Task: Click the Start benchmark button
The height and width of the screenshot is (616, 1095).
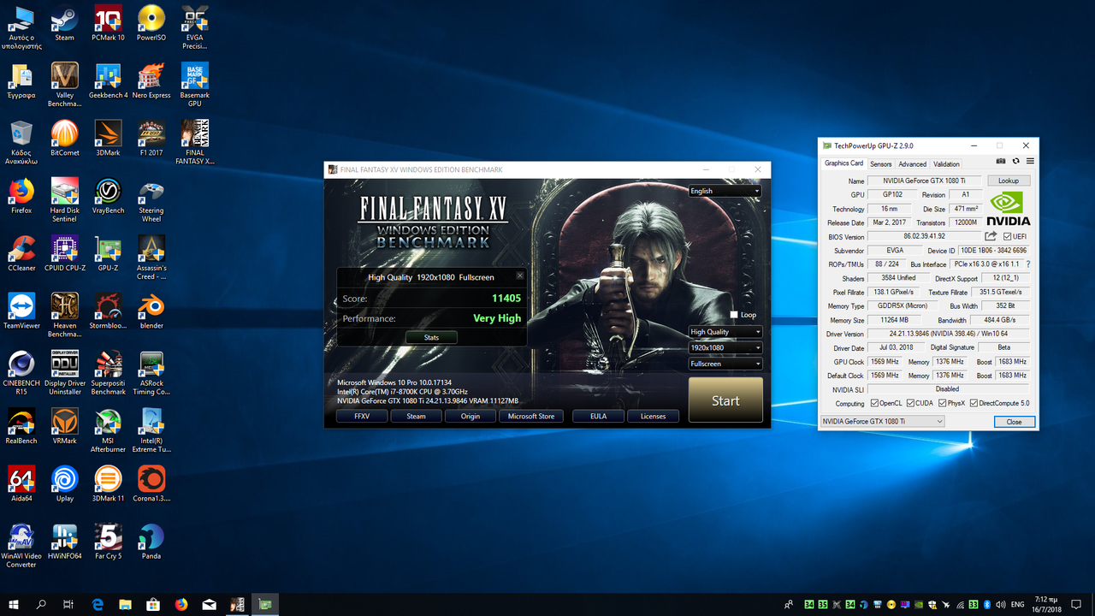Action: point(725,400)
